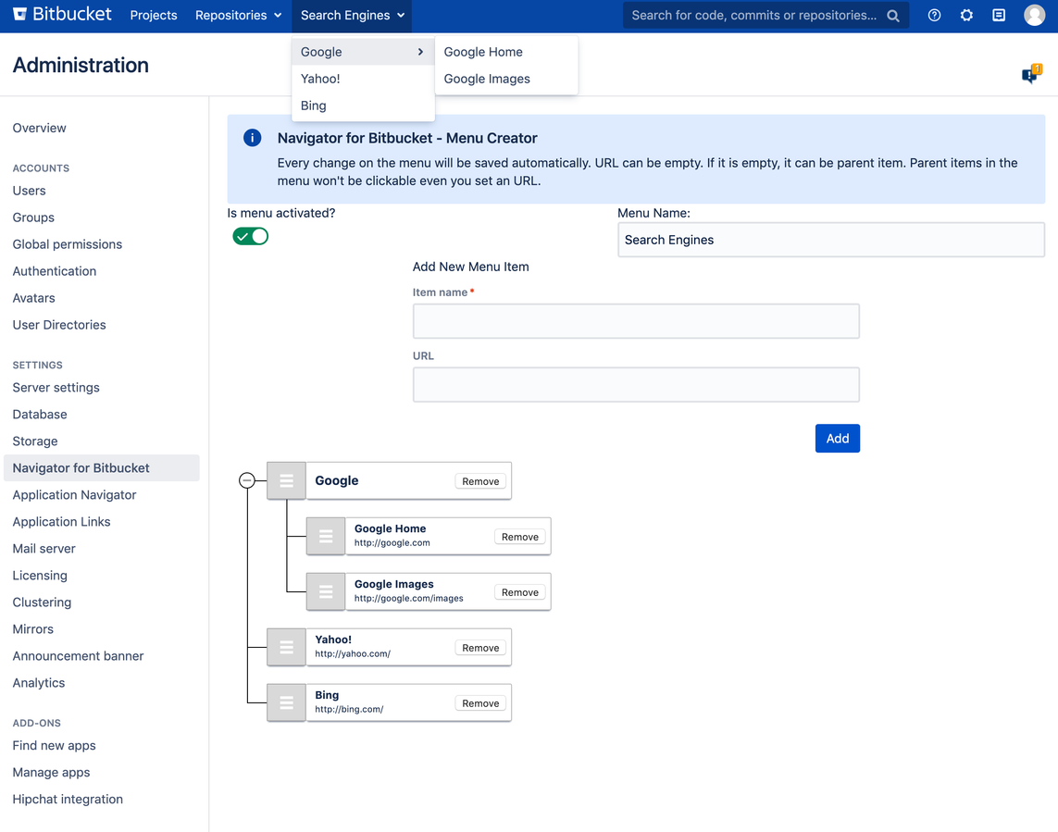Click the Bitbucket logo icon
The image size is (1058, 832).
click(20, 14)
